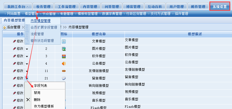Open 会员扩展字段管理 submenu item
232x109 pixels.
click(x=44, y=27)
